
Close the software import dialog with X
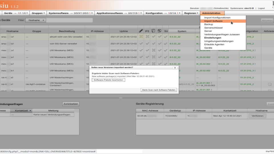(x=175, y=68)
